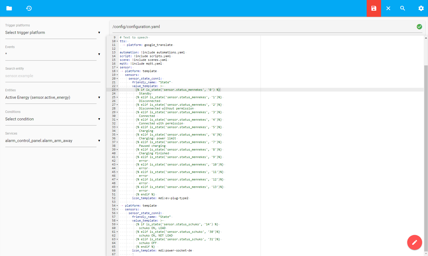Image resolution: width=428 pixels, height=256 pixels.
Task: Click the mqtt.yaml include line
Action: tap(141, 64)
